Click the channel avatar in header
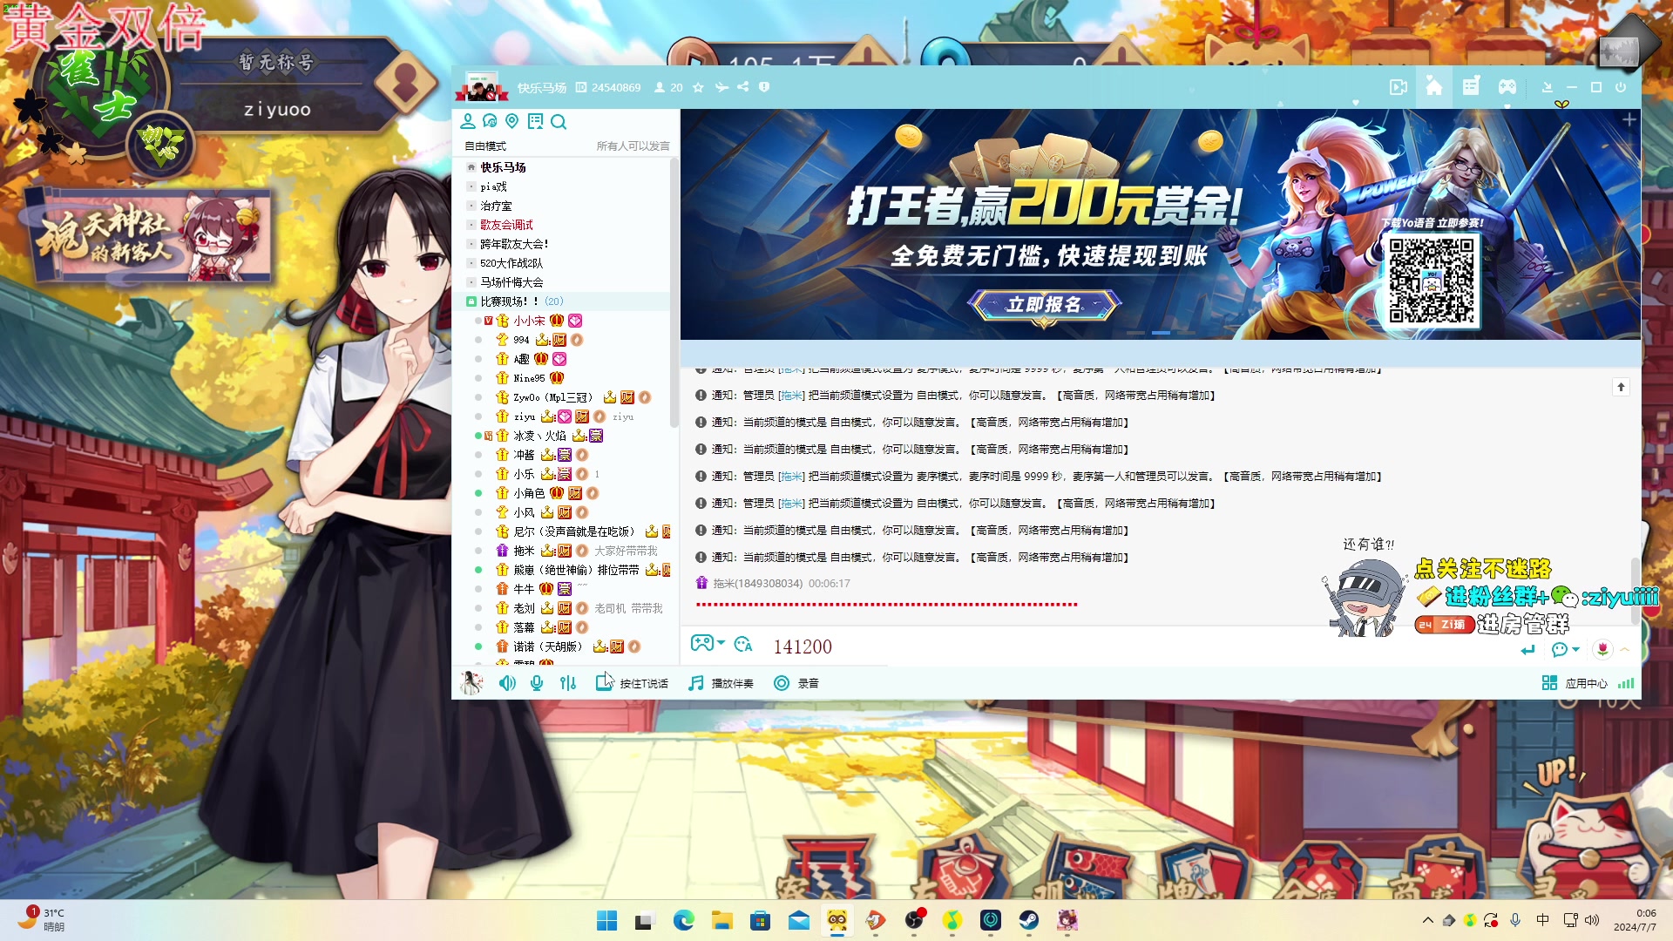Image resolution: width=1673 pixels, height=941 pixels. pos(480,86)
